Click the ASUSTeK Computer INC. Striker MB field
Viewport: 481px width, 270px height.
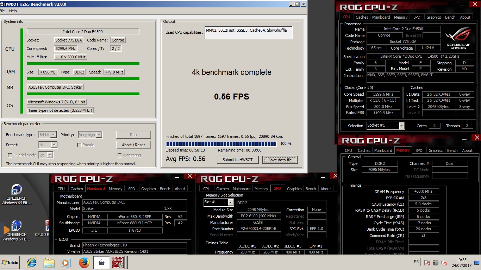pos(55,87)
